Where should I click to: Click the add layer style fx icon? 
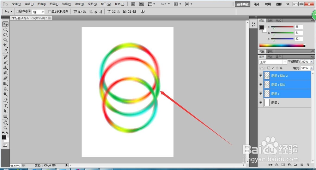pyautogui.click(x=277, y=165)
